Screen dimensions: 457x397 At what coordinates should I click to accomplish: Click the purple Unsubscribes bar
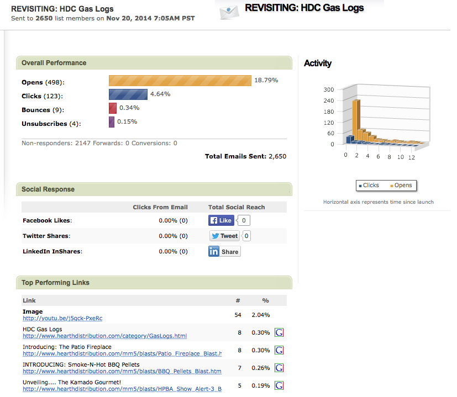pos(112,122)
